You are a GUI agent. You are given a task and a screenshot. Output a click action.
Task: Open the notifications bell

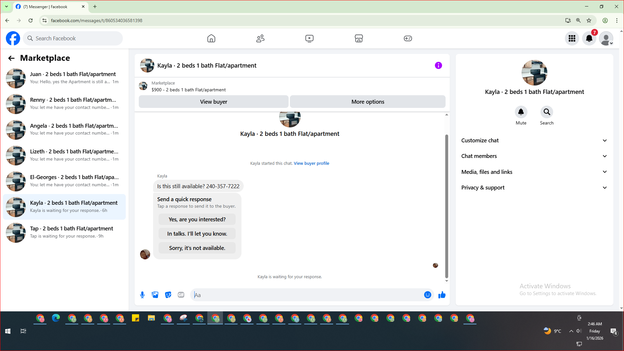coord(589,38)
